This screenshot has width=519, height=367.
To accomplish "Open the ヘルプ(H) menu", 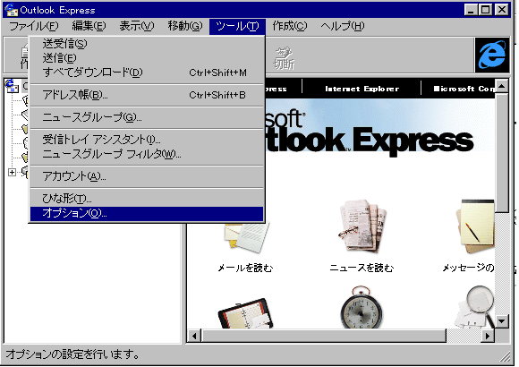I will pos(343,26).
